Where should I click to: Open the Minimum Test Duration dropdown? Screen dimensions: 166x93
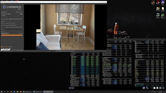click(x=16, y=19)
